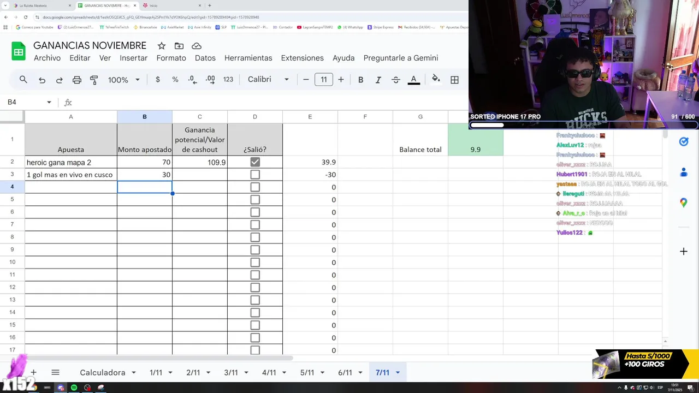The width and height of the screenshot is (699, 393).
Task: Increase decimal places icon
Action: click(x=210, y=80)
